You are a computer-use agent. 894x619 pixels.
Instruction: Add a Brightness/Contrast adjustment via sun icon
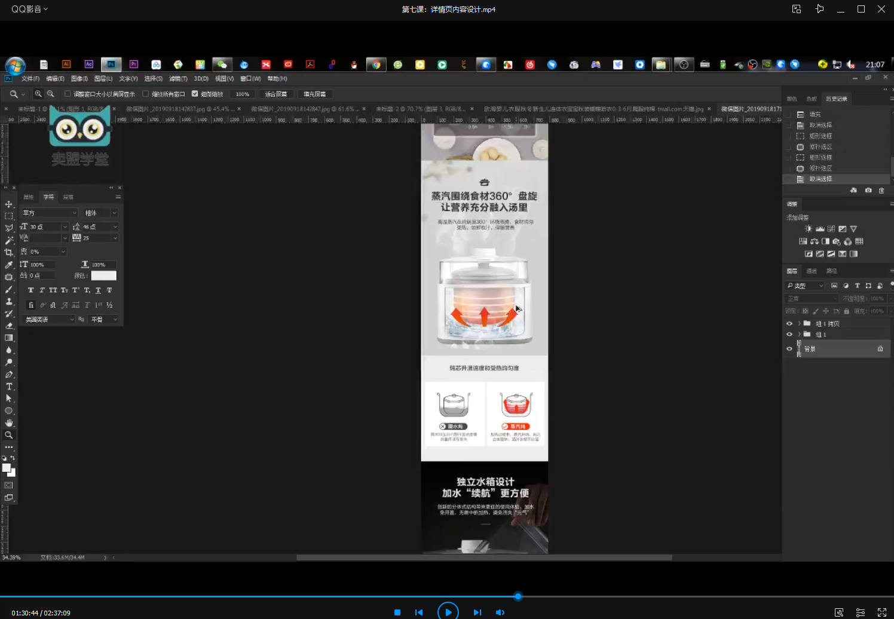tap(809, 229)
